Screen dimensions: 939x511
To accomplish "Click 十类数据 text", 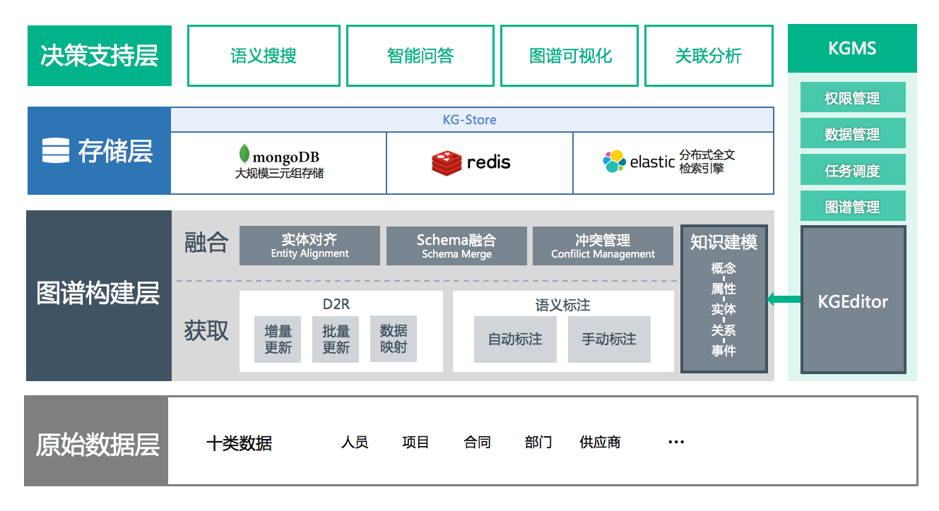I will [239, 443].
